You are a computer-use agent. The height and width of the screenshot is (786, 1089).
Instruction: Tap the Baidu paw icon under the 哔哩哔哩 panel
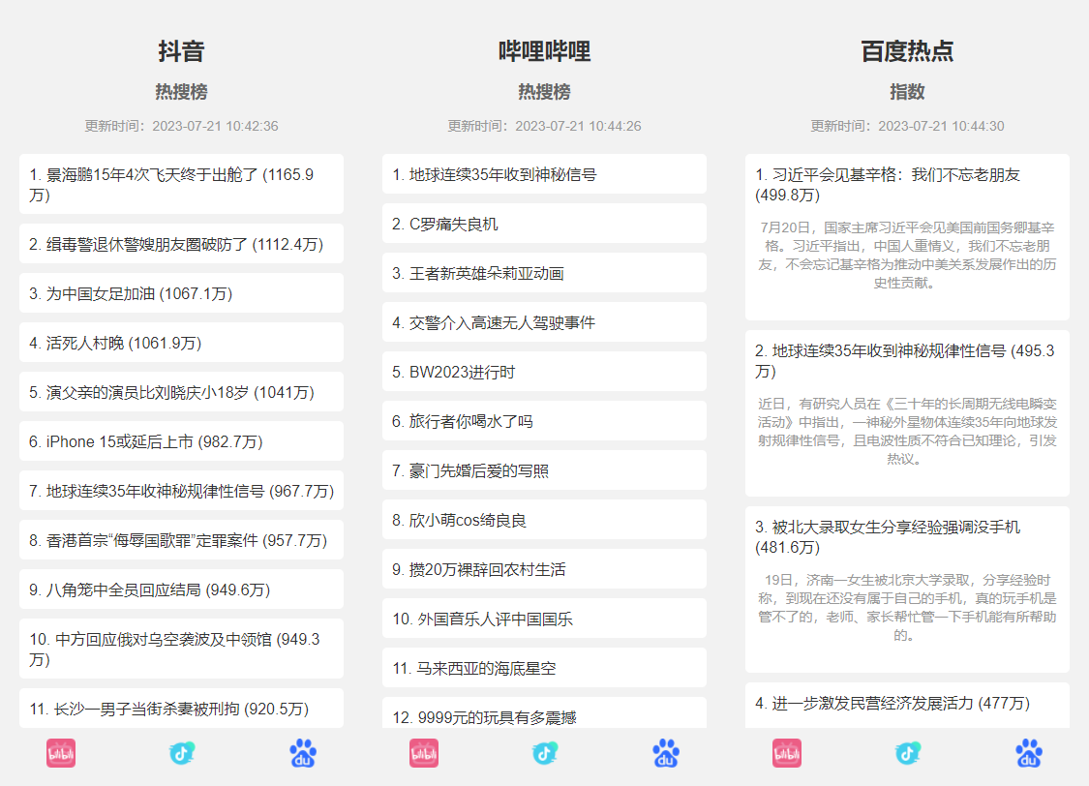tap(666, 753)
